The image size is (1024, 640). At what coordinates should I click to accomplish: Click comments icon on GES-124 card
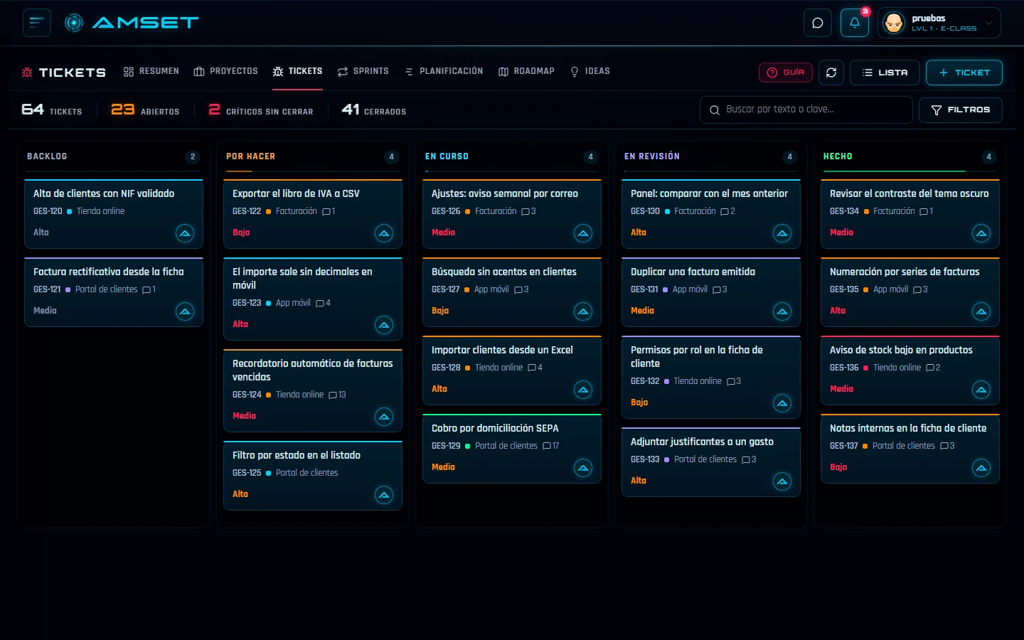coord(333,395)
